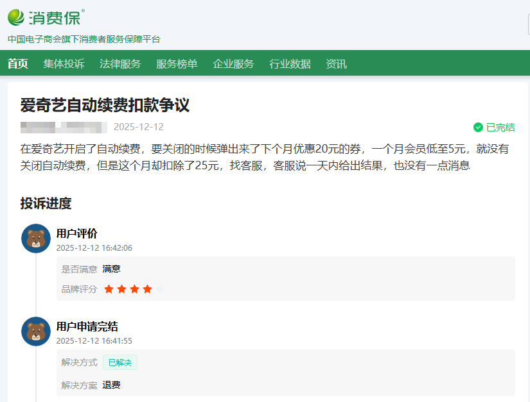The width and height of the screenshot is (530, 402).
Task: Navigate to the 资讯 section
Action: 336,63
